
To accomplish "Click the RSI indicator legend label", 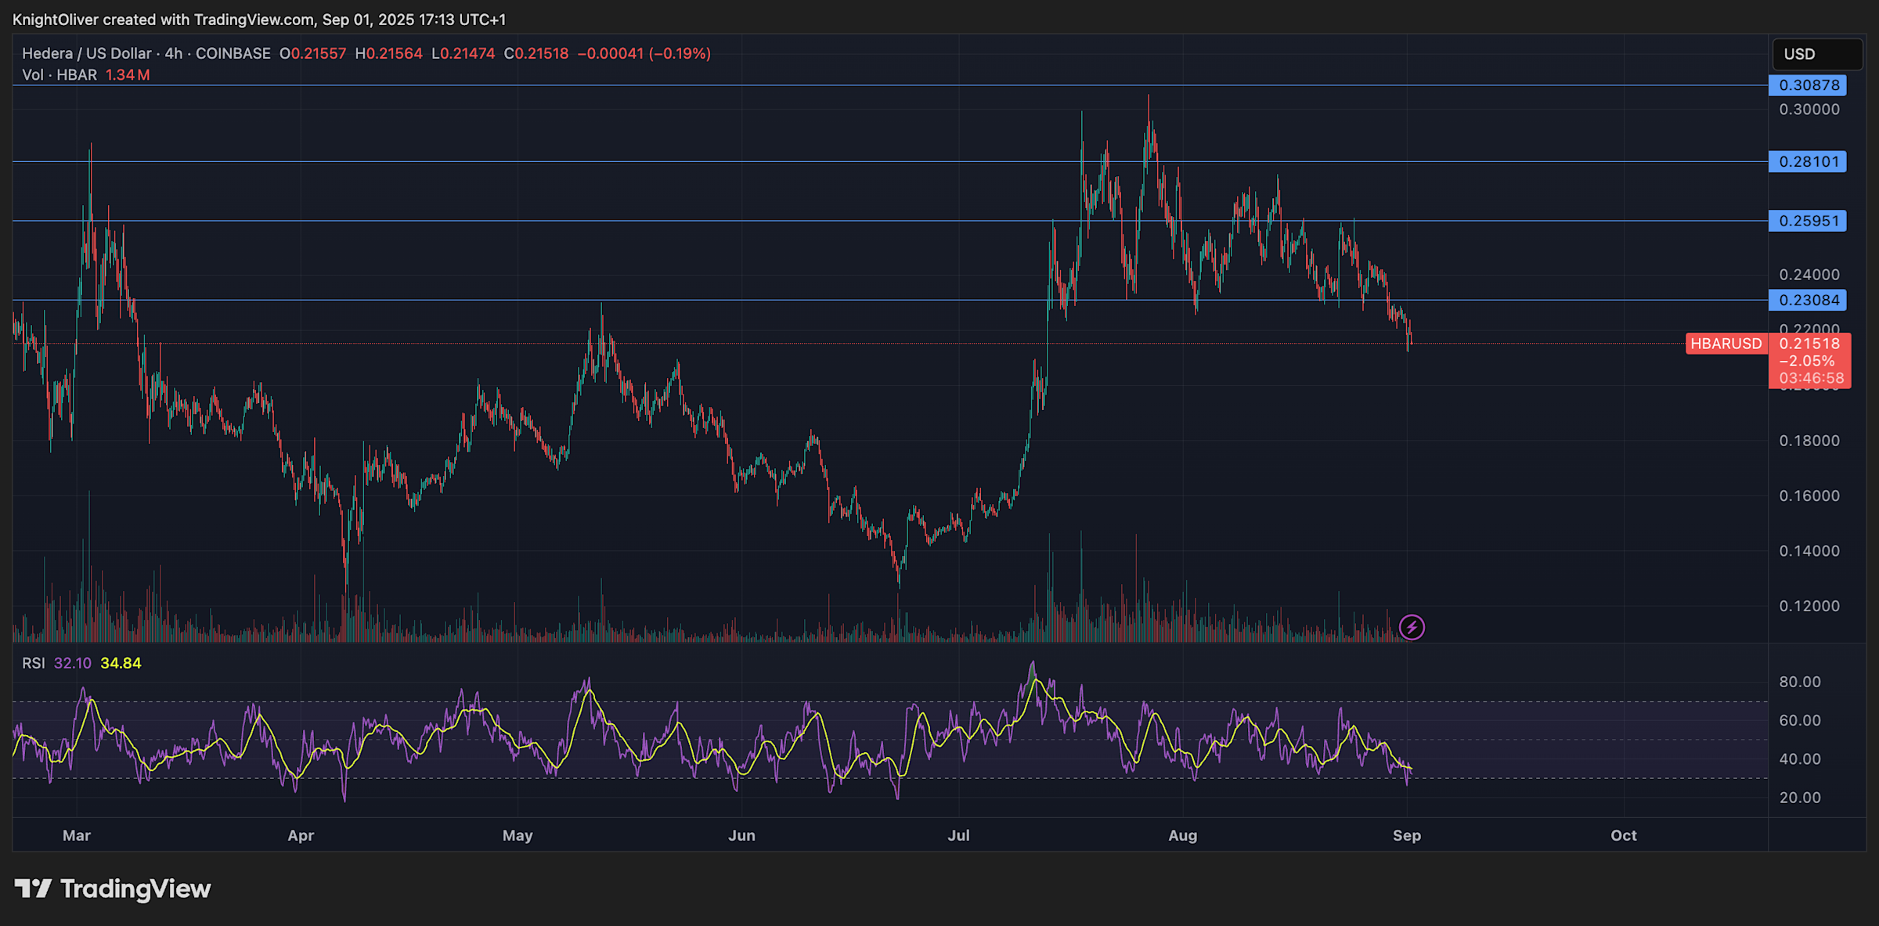I will [x=34, y=663].
